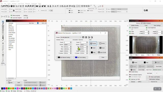This screenshot has width=163, height=92.
Task: Open the rows Param Speed dropdown
Action: click(67, 44)
